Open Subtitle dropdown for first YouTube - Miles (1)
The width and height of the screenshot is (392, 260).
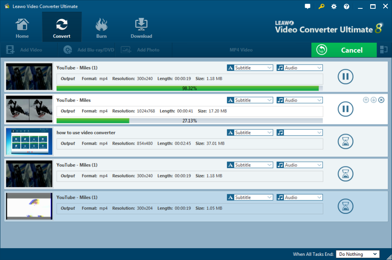pos(250,68)
